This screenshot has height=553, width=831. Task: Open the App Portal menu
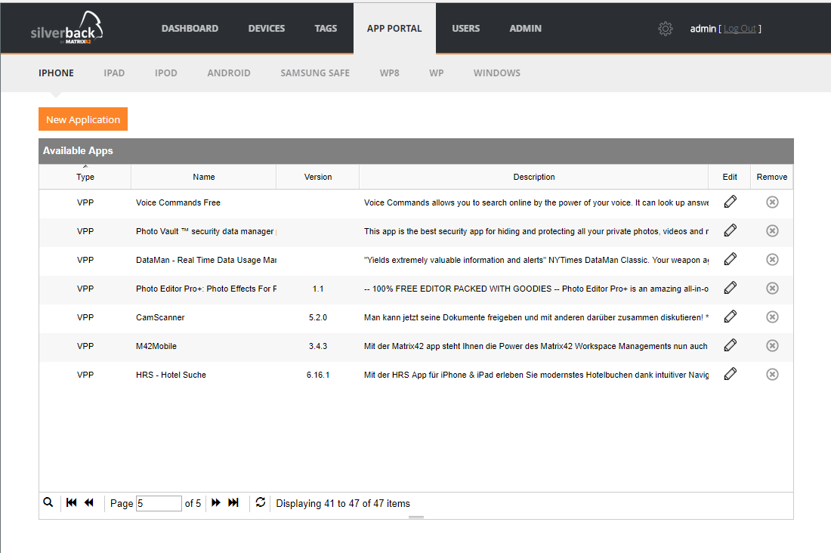coord(394,29)
